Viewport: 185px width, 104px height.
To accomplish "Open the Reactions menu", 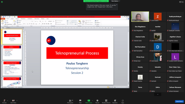I will (115, 101).
